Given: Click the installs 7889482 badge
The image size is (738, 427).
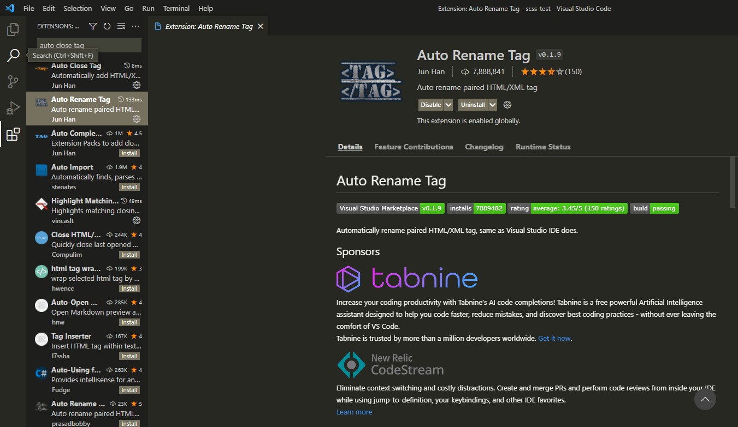Looking at the screenshot, I should point(476,208).
